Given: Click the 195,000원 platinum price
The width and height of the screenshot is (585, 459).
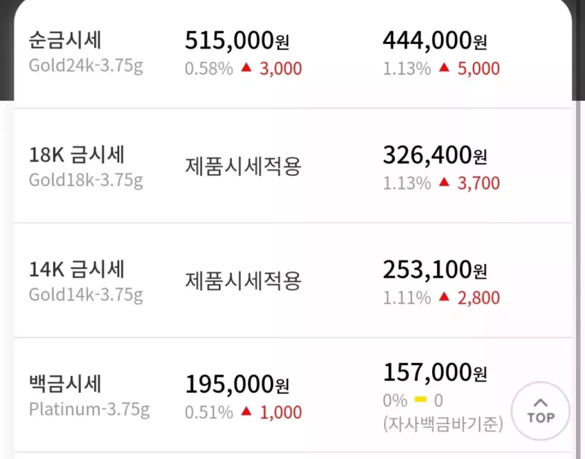Looking at the screenshot, I should 237,384.
